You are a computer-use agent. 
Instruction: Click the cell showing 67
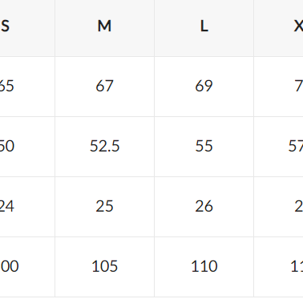pyautogui.click(x=104, y=87)
